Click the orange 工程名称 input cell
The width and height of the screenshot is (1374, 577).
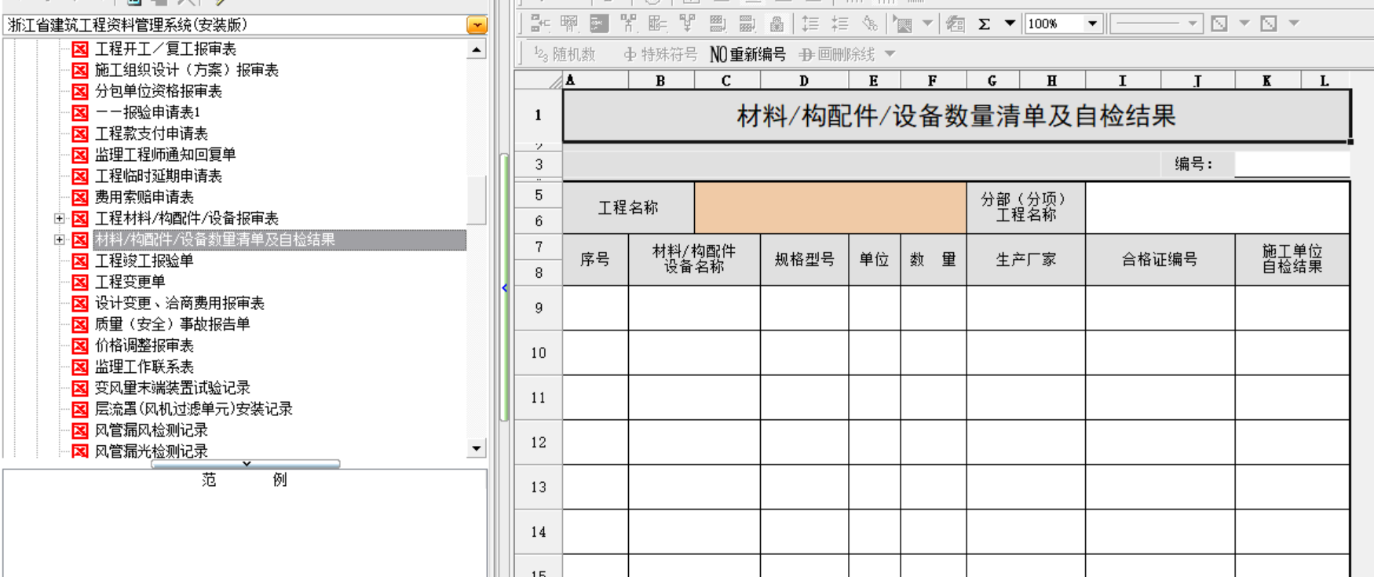pyautogui.click(x=830, y=208)
